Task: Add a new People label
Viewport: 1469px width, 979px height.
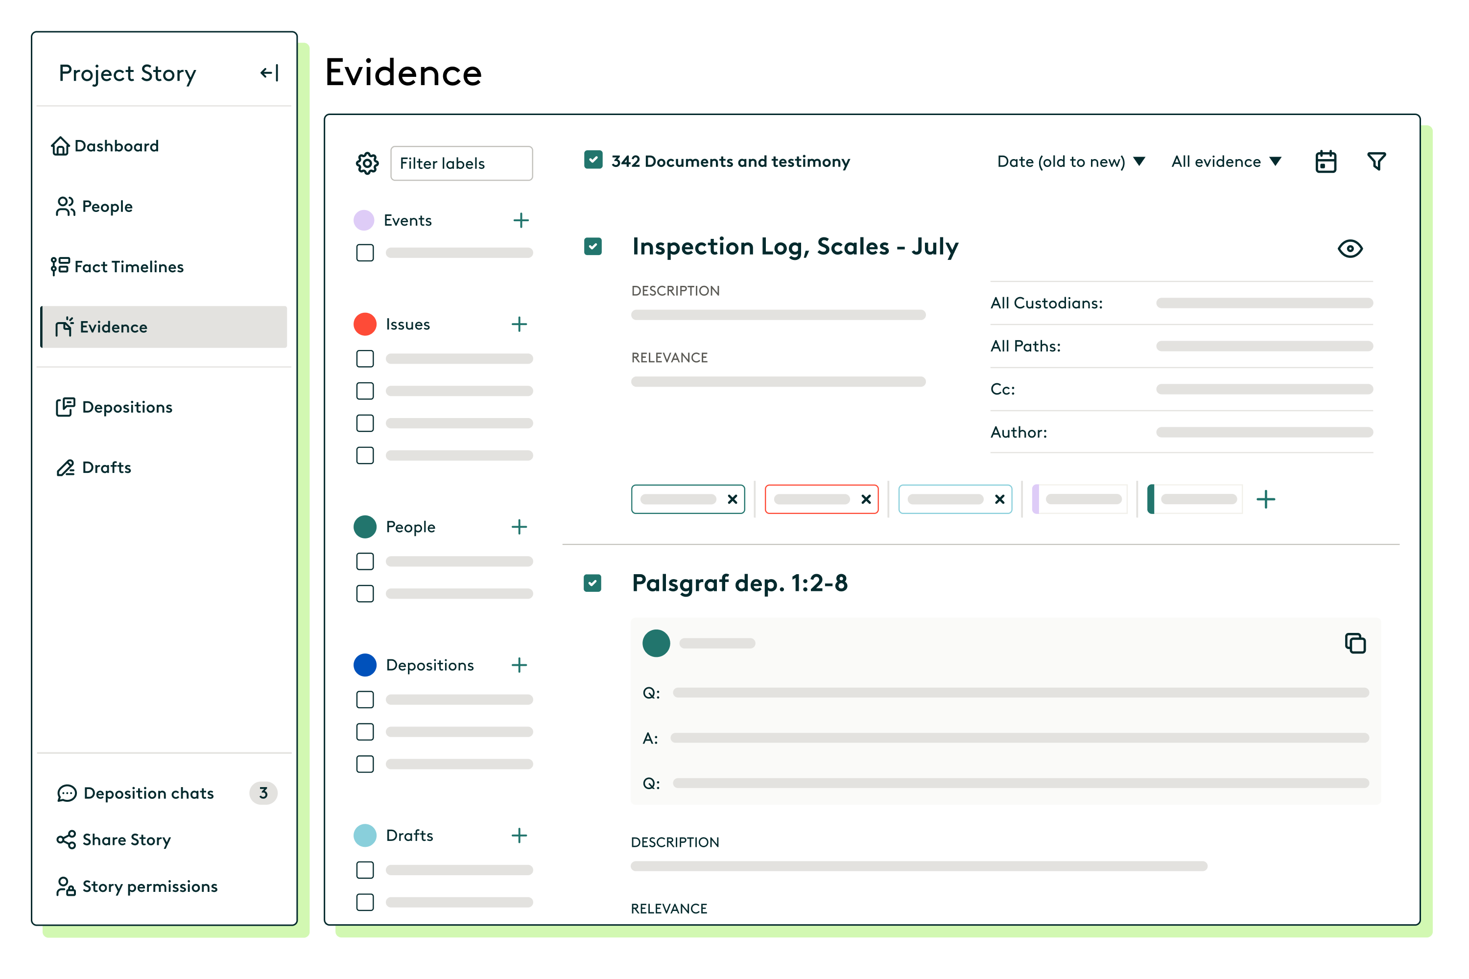Action: point(519,527)
